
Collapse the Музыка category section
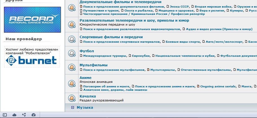coord(73,107)
